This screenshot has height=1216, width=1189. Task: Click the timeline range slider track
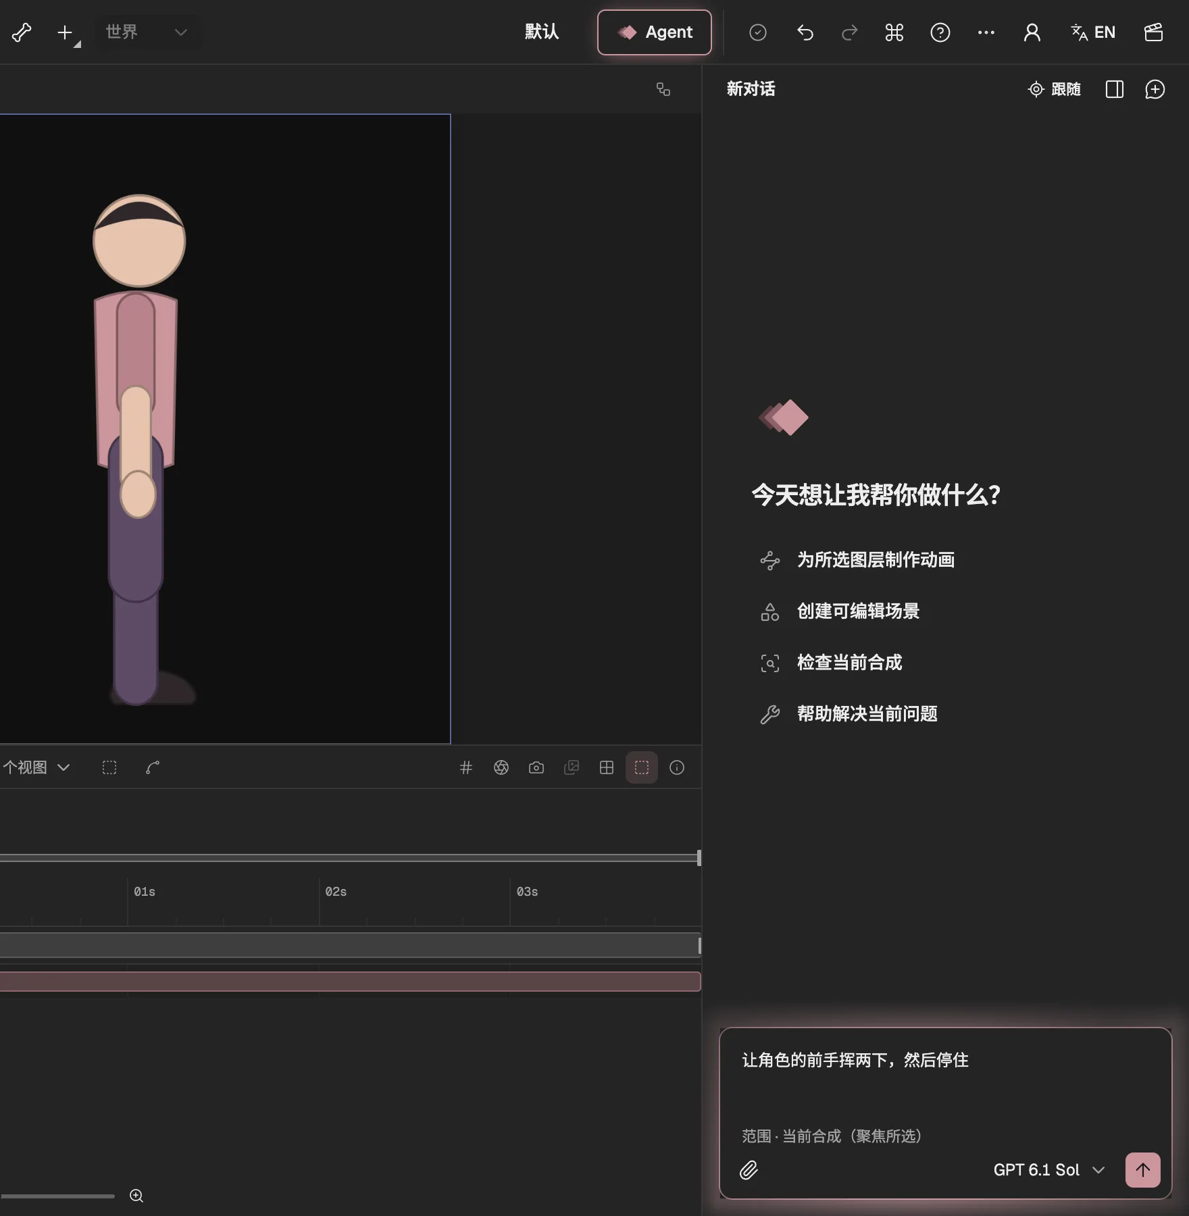(349, 858)
